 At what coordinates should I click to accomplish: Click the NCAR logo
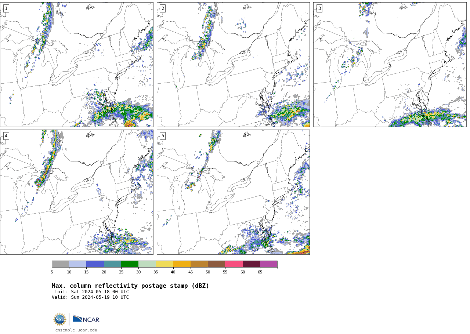tap(86, 319)
